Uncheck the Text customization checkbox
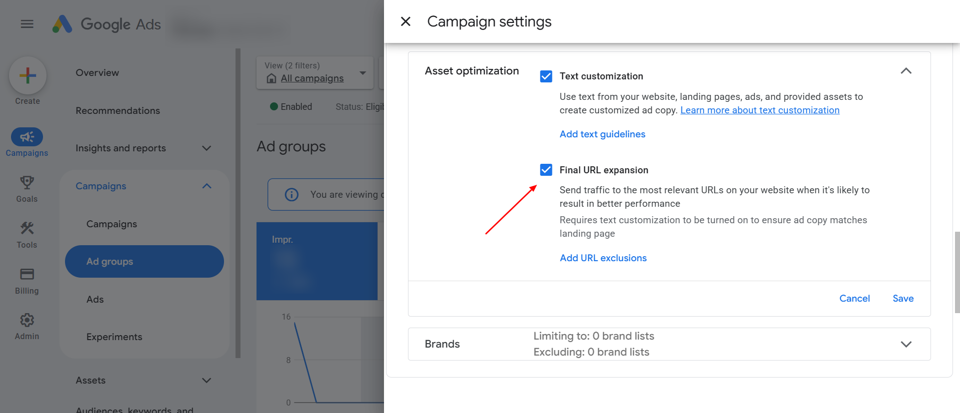 pos(546,76)
